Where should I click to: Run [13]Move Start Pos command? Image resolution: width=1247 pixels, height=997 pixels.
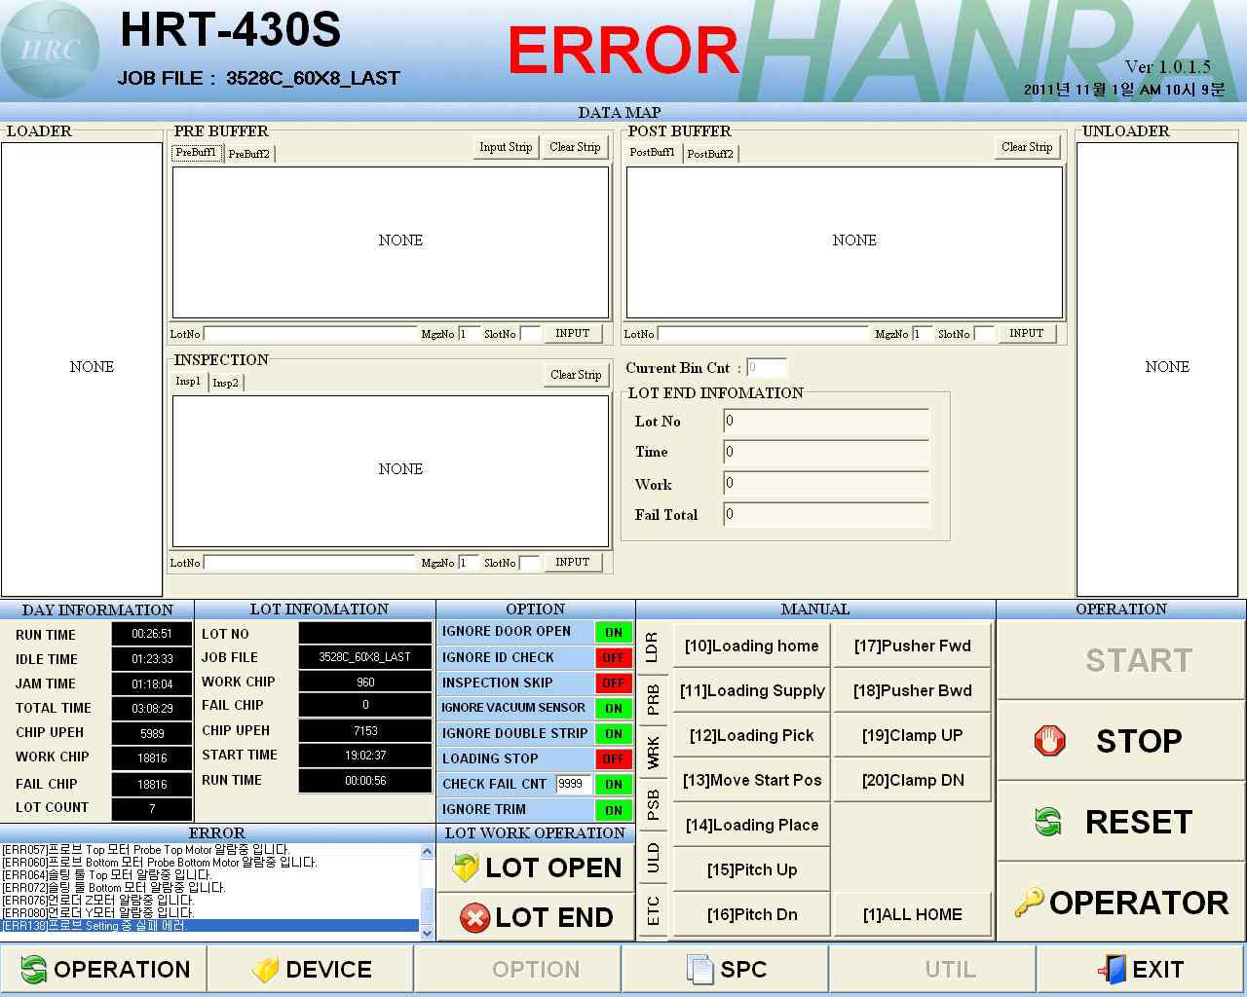coord(752,780)
